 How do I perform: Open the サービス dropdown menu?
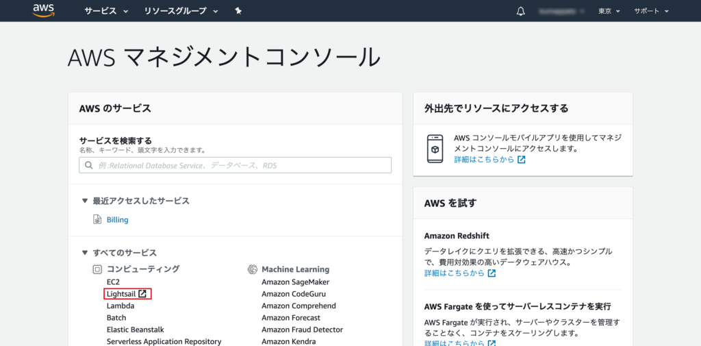click(x=106, y=11)
